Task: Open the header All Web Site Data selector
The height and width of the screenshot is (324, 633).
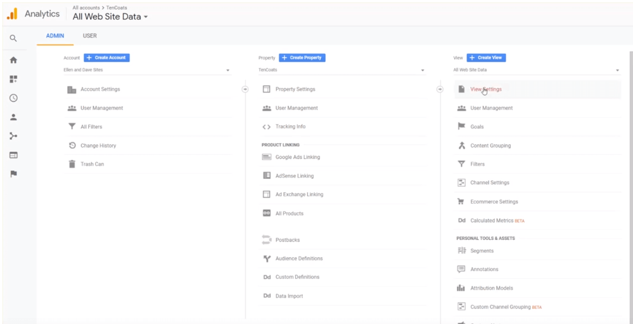Action: click(x=110, y=17)
